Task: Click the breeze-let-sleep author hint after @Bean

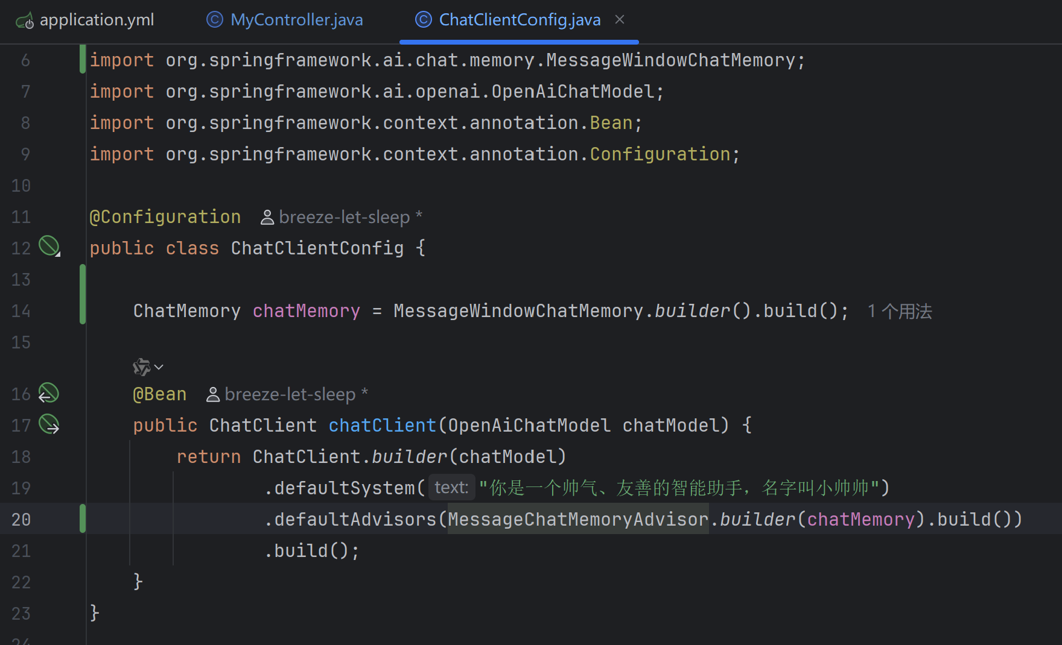Action: click(x=287, y=394)
